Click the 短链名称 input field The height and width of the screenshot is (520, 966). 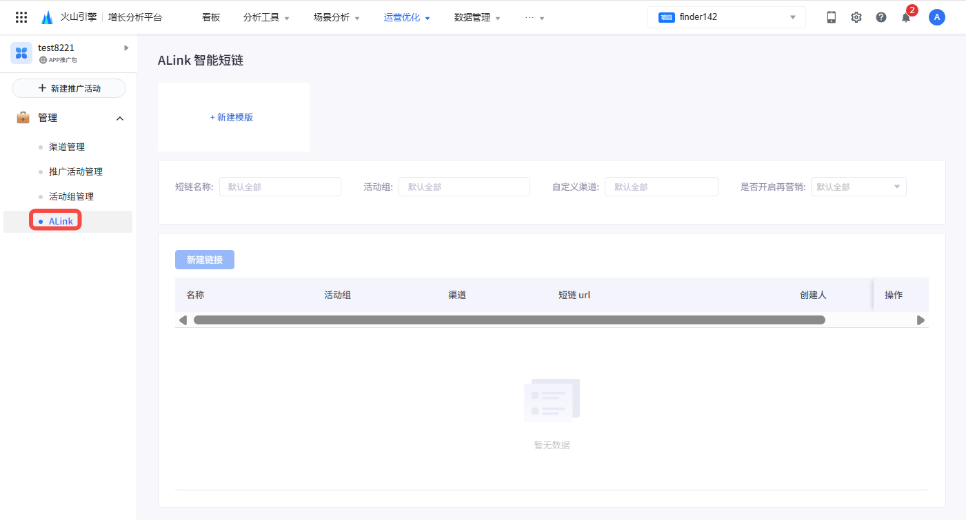pos(280,187)
